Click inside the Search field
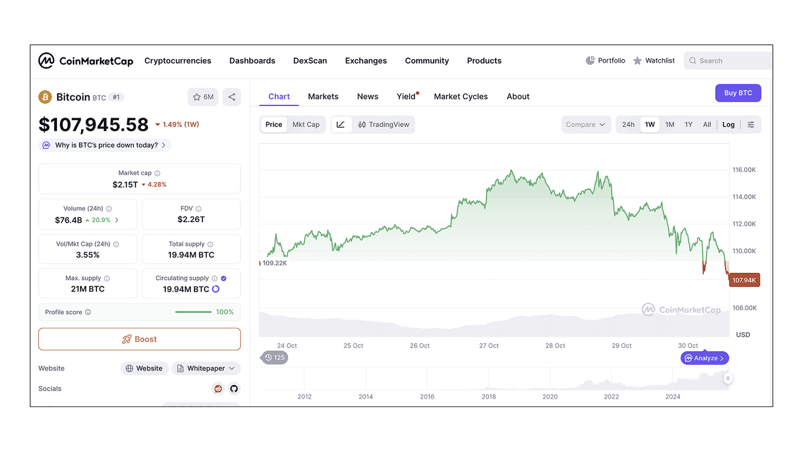Screen dimensions: 803x451 pos(727,60)
